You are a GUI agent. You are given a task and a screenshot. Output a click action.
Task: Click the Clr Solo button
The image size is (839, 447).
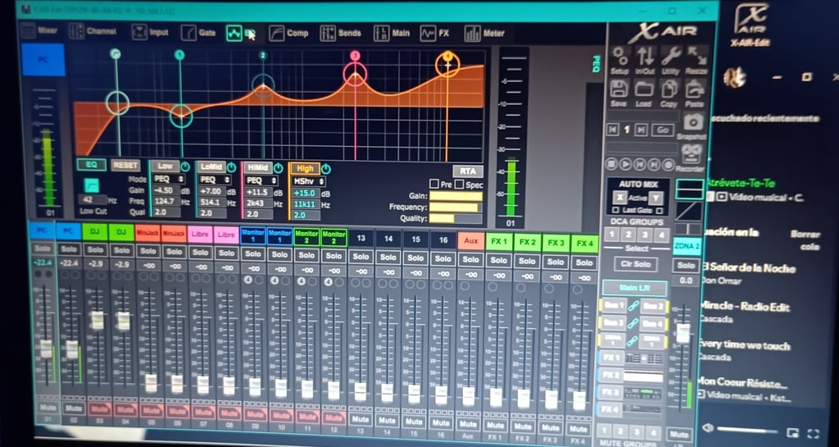(x=635, y=264)
